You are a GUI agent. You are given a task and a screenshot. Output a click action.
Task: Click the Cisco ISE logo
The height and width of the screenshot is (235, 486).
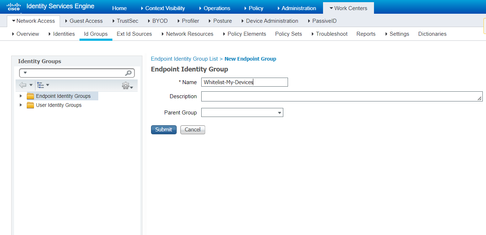click(x=13, y=6)
